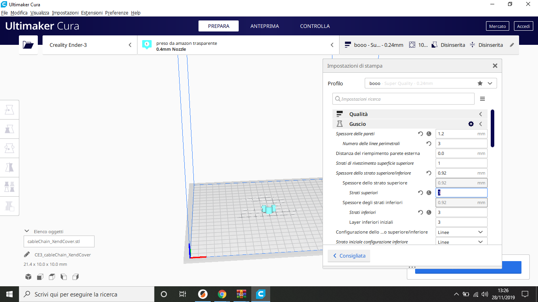Image resolution: width=538 pixels, height=302 pixels.
Task: Open Configurazione dello superiore/inferiore dropdown
Action: pos(462,232)
